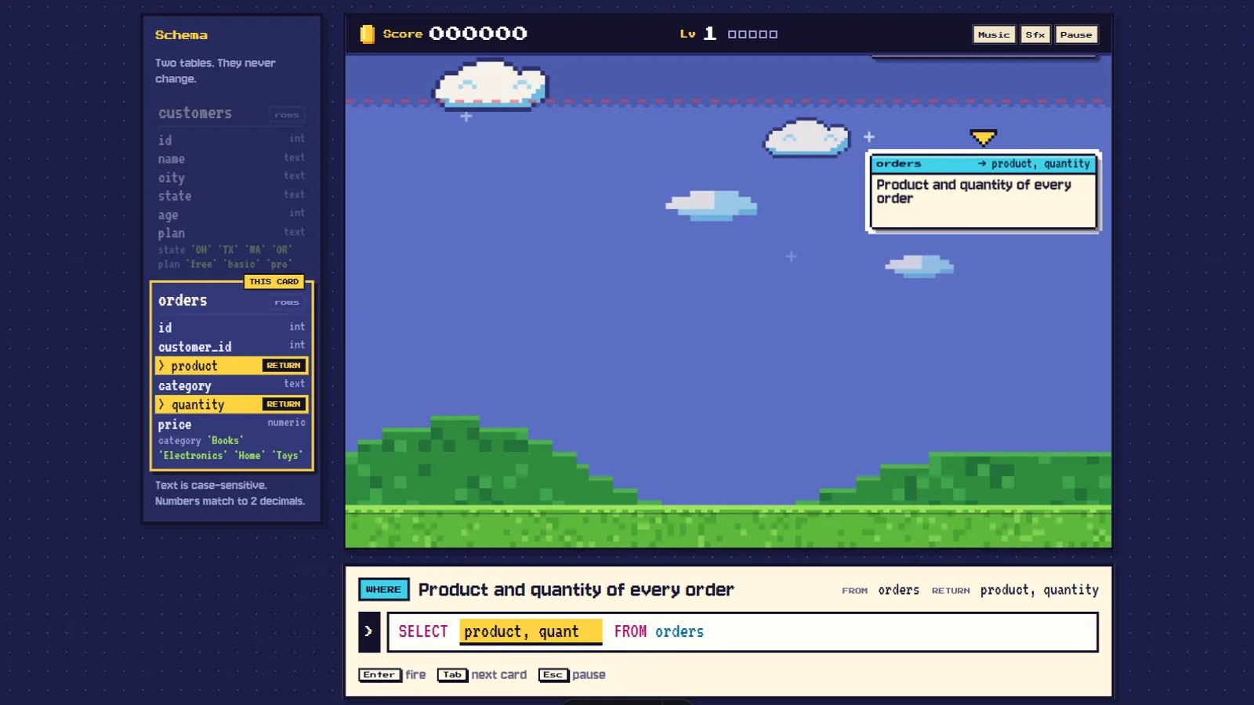The height and width of the screenshot is (705, 1254).
Task: Click the orders table header
Action: point(183,301)
